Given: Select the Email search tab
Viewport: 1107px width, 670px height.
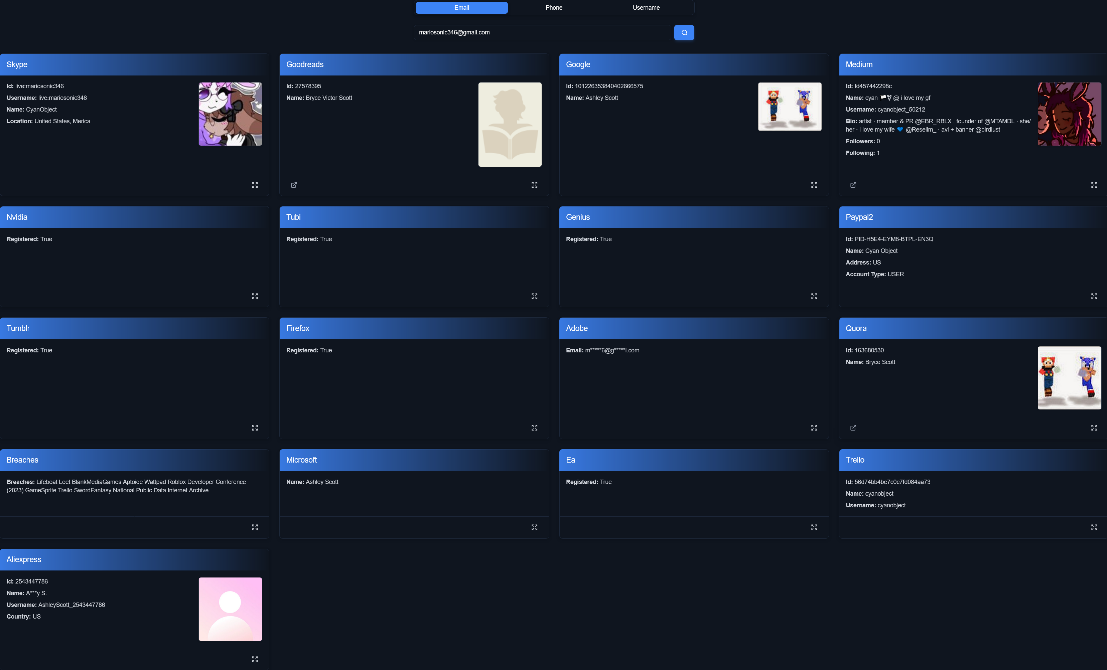Looking at the screenshot, I should point(461,8).
